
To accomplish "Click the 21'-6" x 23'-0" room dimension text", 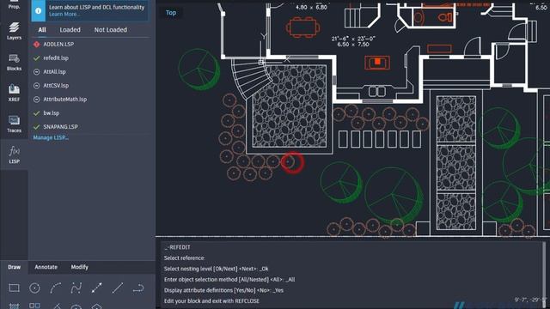I will click(x=353, y=39).
